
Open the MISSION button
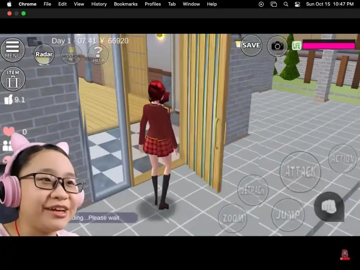coord(71,54)
